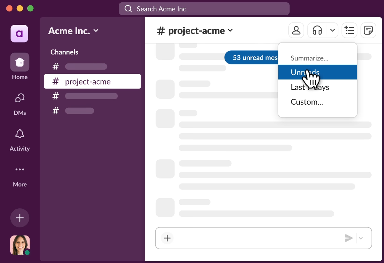Expand the Acme Inc. workspace menu
Screen dimensions: 384x263
[74, 31]
